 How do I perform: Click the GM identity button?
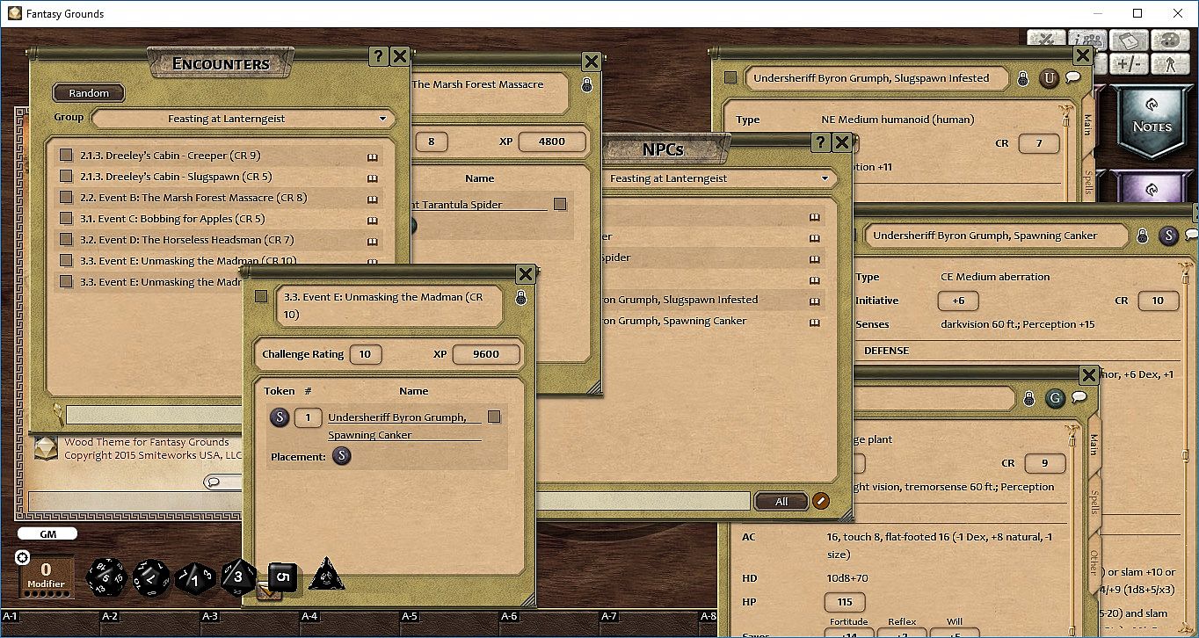point(47,533)
